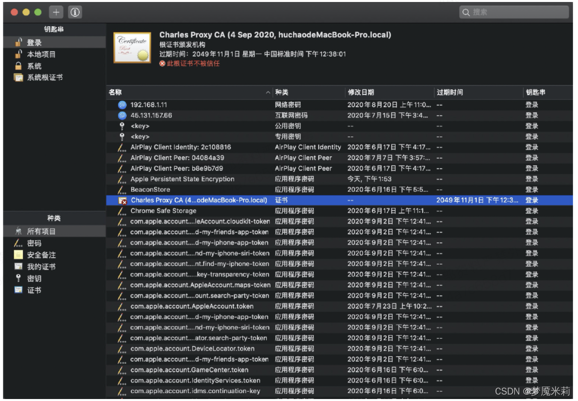This screenshot has width=578, height=401.
Task: Select com.apple.account.GameCenter.token row
Action: [x=340, y=370]
